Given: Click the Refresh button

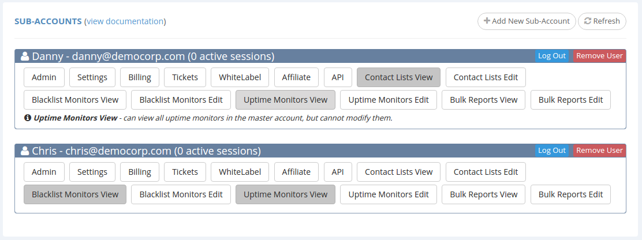Looking at the screenshot, I should [602, 21].
